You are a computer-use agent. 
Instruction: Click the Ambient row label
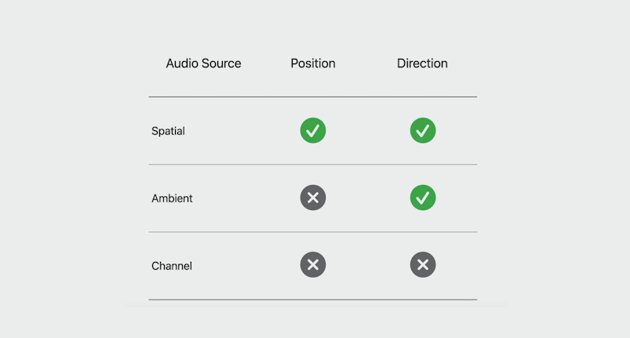172,198
